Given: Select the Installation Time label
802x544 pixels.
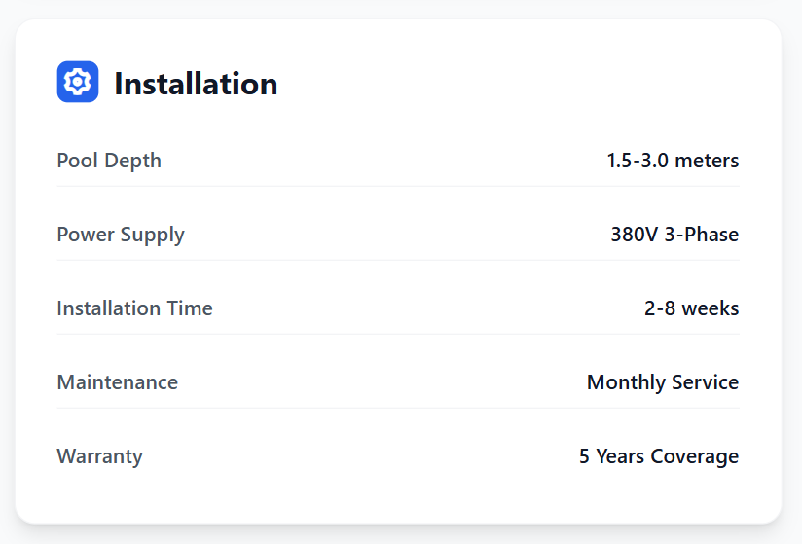Looking at the screenshot, I should point(134,308).
